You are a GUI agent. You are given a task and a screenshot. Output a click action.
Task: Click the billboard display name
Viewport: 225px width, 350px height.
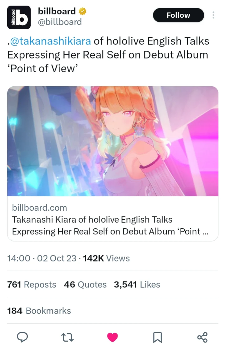click(57, 12)
